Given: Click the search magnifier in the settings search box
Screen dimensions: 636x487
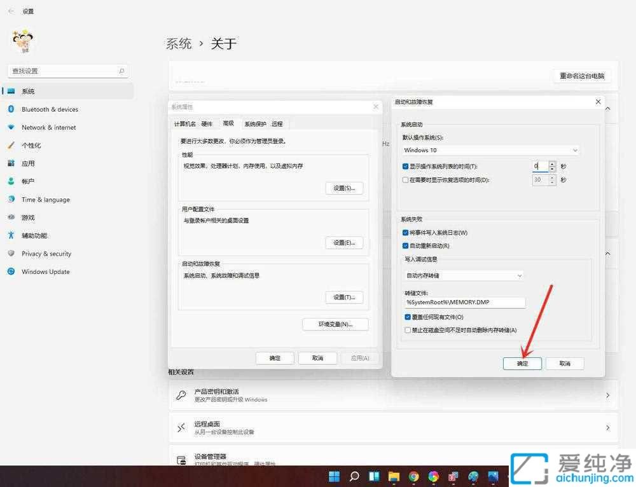Looking at the screenshot, I should [121, 71].
